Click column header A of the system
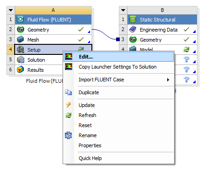The width and height of the screenshot is (202, 171). click(x=53, y=11)
